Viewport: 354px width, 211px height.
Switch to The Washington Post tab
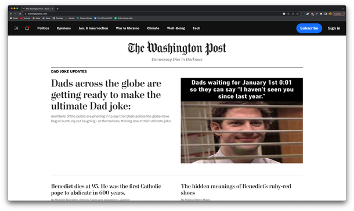click(38, 9)
